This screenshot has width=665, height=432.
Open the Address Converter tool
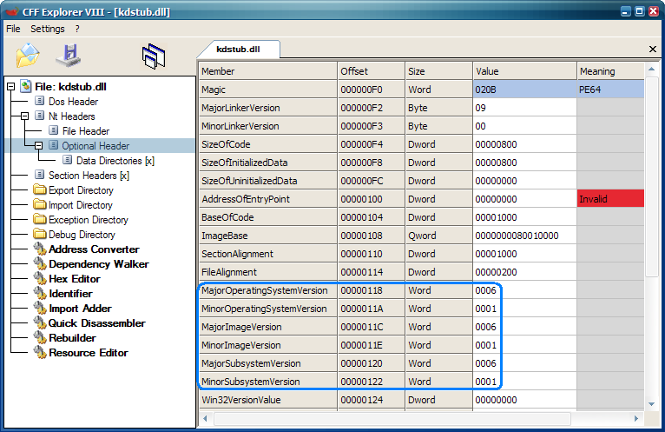(94, 249)
